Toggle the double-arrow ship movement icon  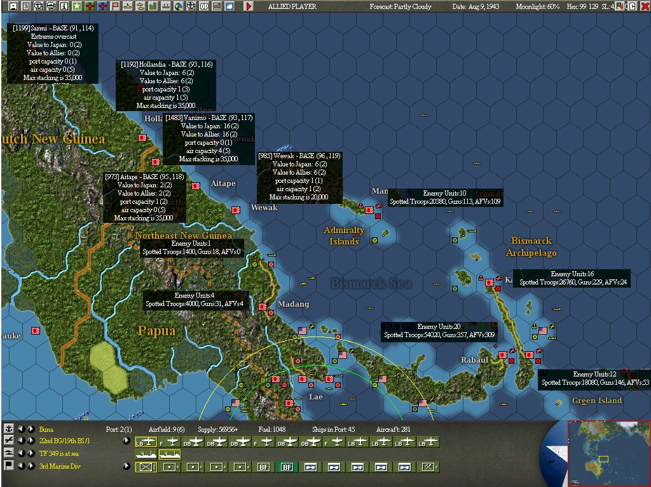tap(140, 6)
